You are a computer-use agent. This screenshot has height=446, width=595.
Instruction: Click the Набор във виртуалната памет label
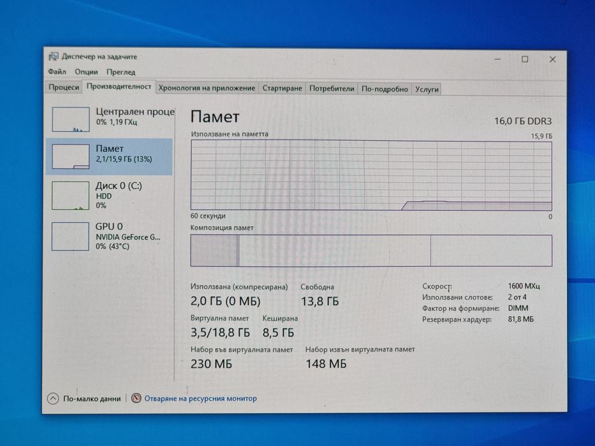[242, 349]
